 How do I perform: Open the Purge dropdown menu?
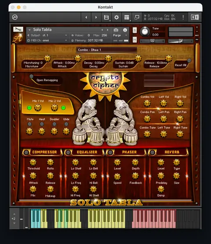(x=120, y=35)
